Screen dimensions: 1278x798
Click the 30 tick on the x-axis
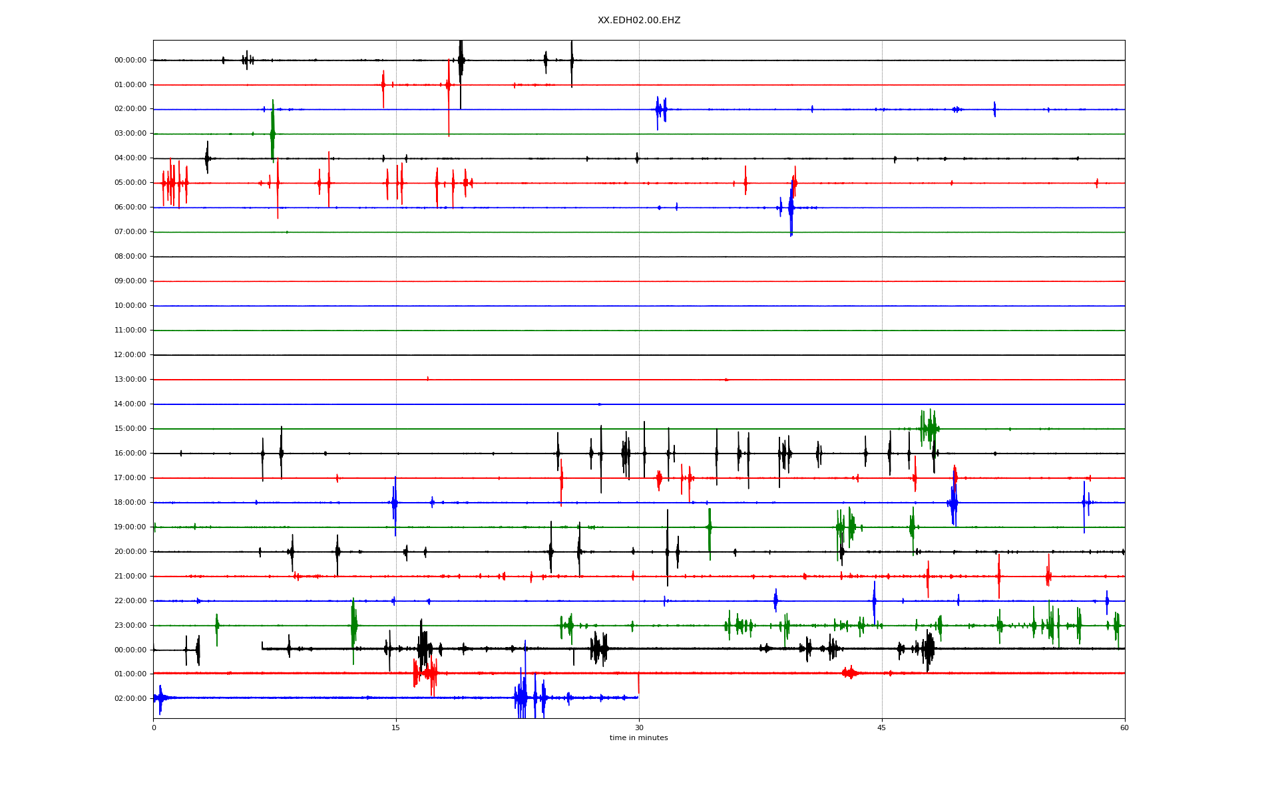[639, 728]
